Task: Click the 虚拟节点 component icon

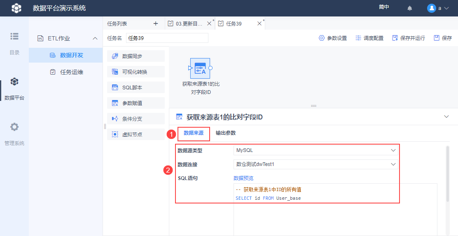Action: (115, 134)
